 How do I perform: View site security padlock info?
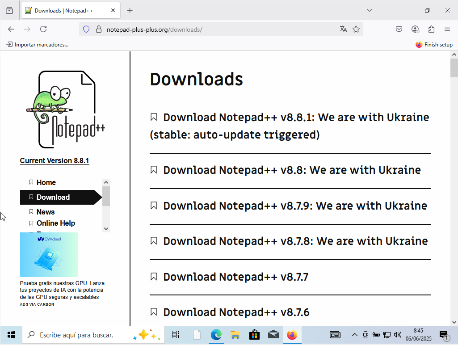coord(99,29)
